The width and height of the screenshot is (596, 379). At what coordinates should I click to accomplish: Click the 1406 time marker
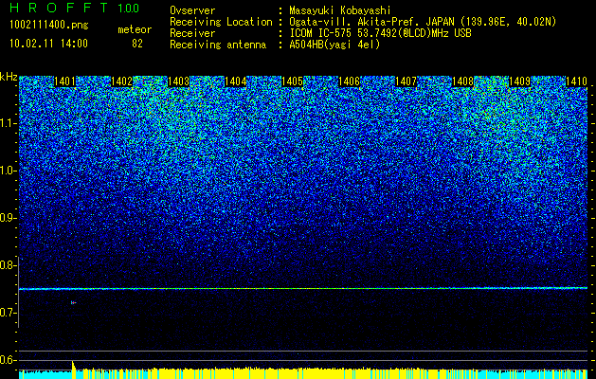[x=349, y=81]
